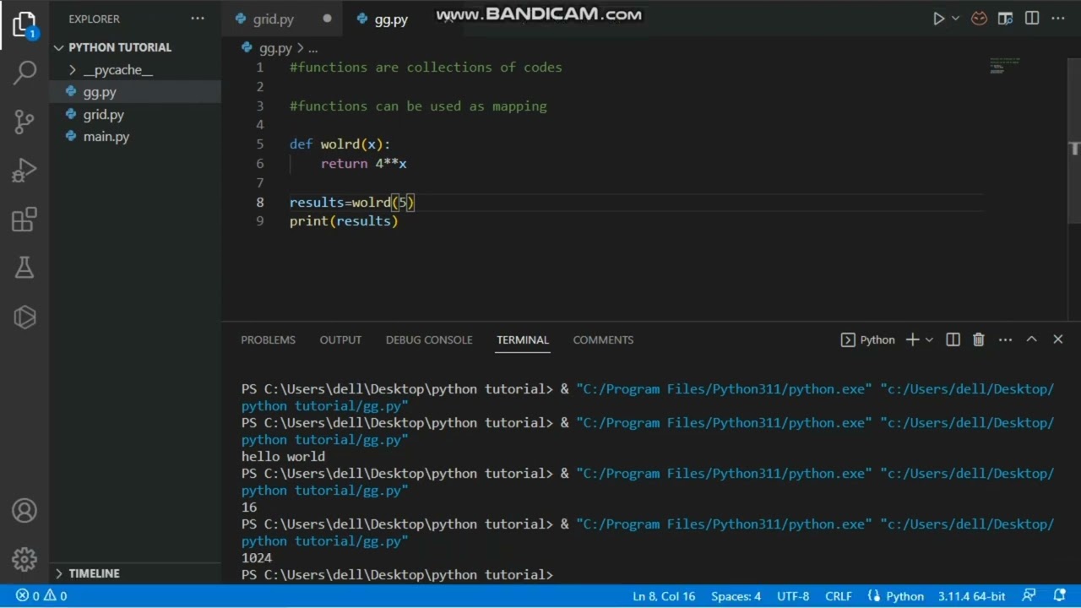Click the editor minimap preview
Image resolution: width=1081 pixels, height=608 pixels.
pyautogui.click(x=1004, y=65)
